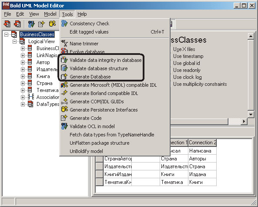Click the class icon beside Страна

point(30,83)
